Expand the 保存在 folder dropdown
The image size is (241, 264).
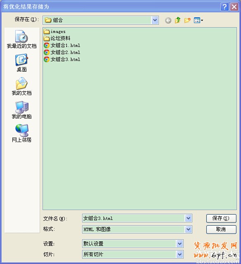(x=155, y=20)
